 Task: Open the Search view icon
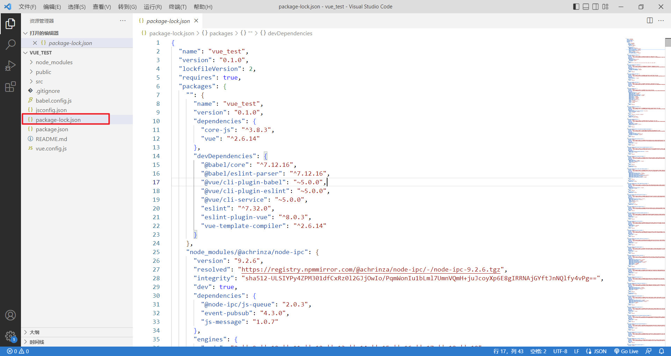[x=10, y=45]
